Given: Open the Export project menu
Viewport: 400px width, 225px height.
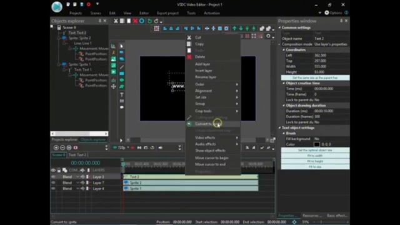Looking at the screenshot, I should pyautogui.click(x=168, y=13).
